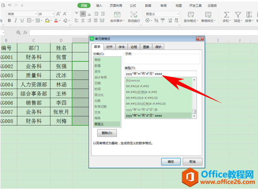Screen dimensions: 258x190
Task: Open the 边框 tab in the dialog
Action: (x=134, y=47)
